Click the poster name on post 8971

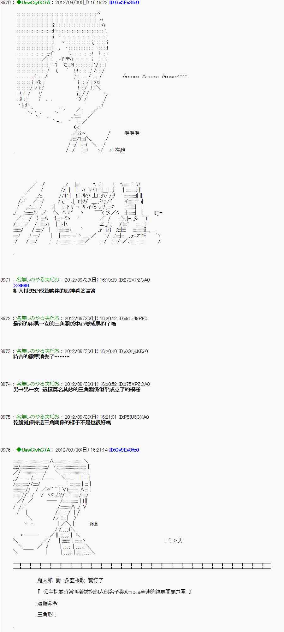tap(38, 280)
